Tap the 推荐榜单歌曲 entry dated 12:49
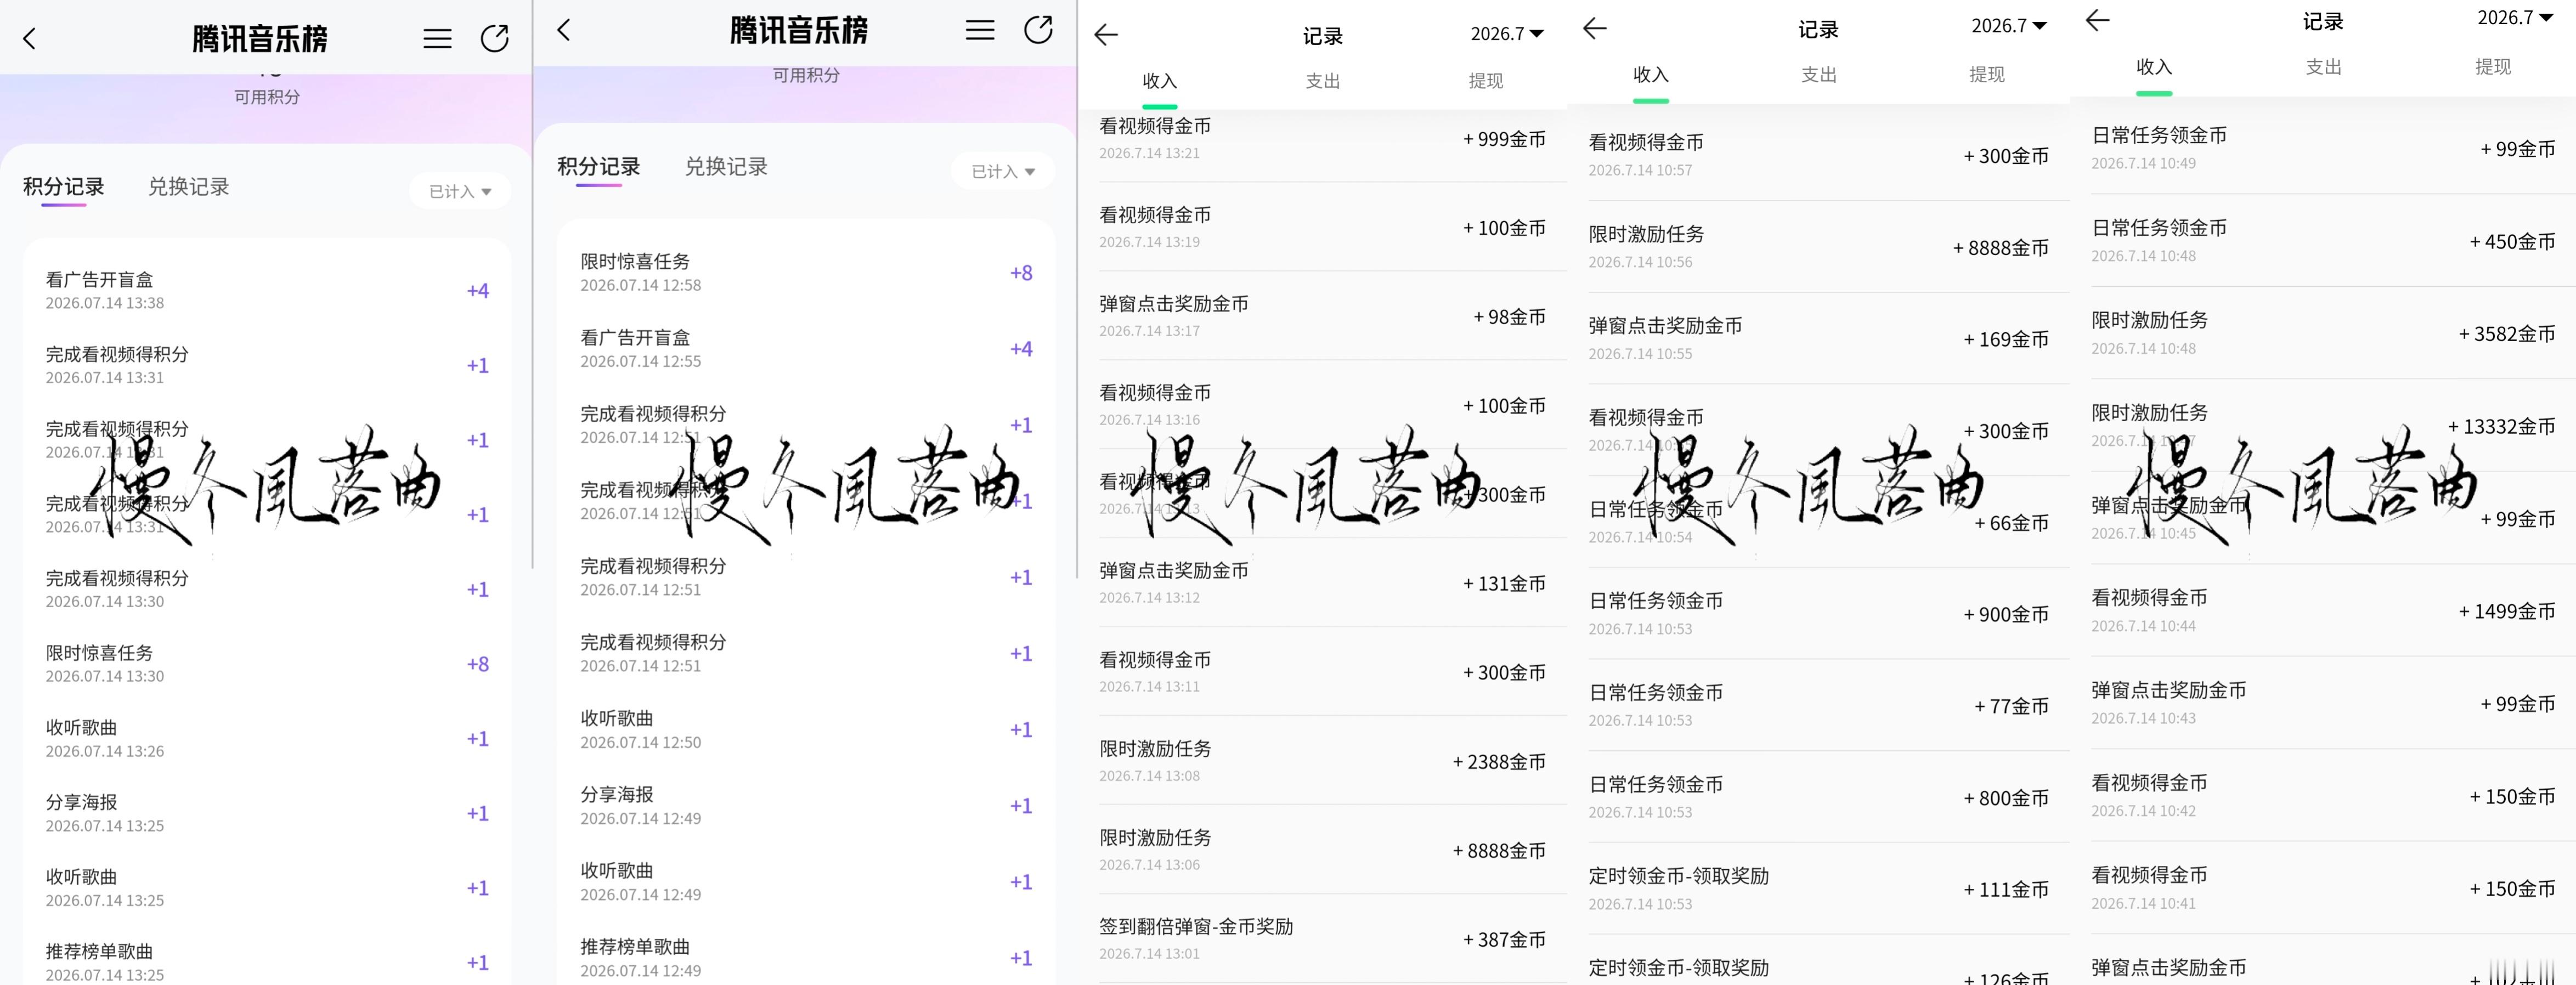This screenshot has width=2576, height=985. pos(806,958)
